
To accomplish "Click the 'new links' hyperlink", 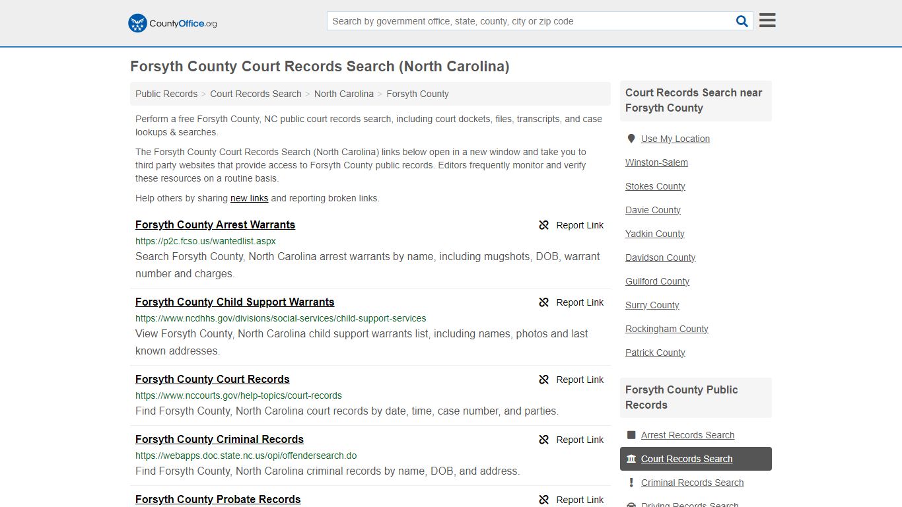I will click(x=249, y=198).
